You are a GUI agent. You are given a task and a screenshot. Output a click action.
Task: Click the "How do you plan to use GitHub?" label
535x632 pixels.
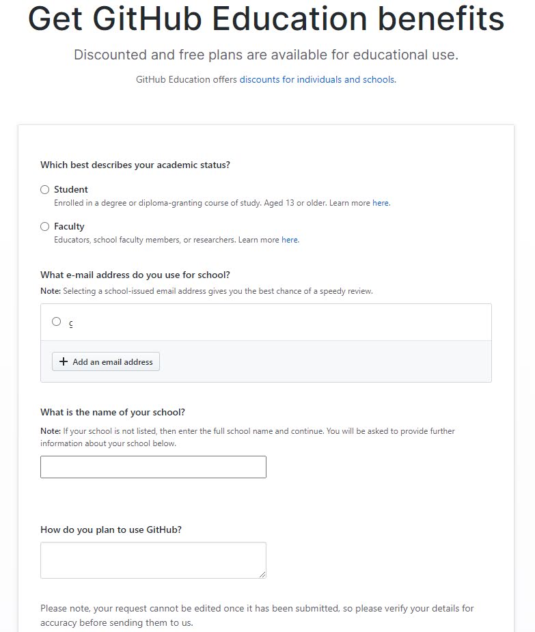111,530
